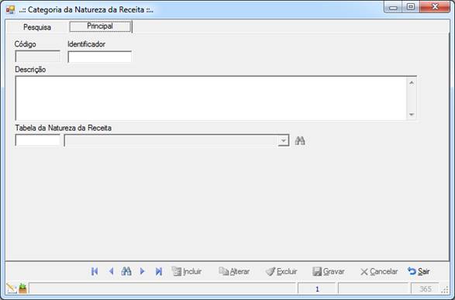Click status bar panel showing 365

pyautogui.click(x=425, y=288)
